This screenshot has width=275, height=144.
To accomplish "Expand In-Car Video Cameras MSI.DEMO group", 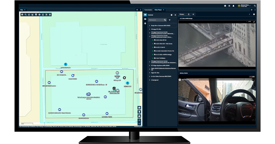I will click(x=150, y=76).
